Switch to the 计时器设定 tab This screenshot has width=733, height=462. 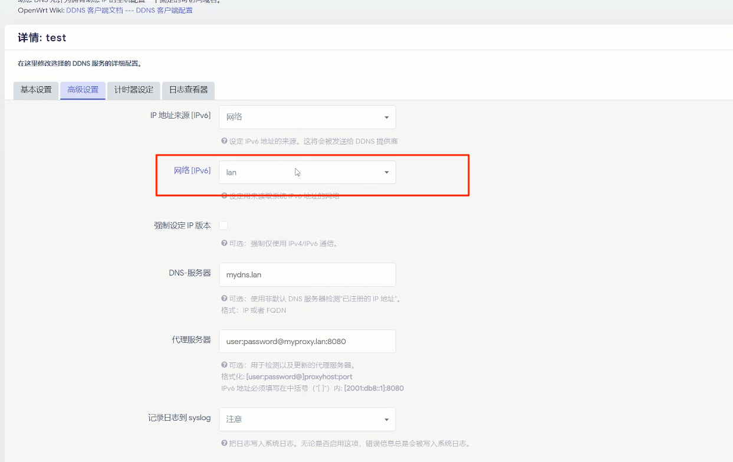(x=133, y=90)
